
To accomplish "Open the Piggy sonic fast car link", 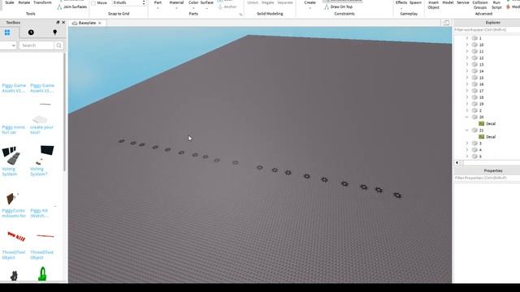I will (x=13, y=130).
